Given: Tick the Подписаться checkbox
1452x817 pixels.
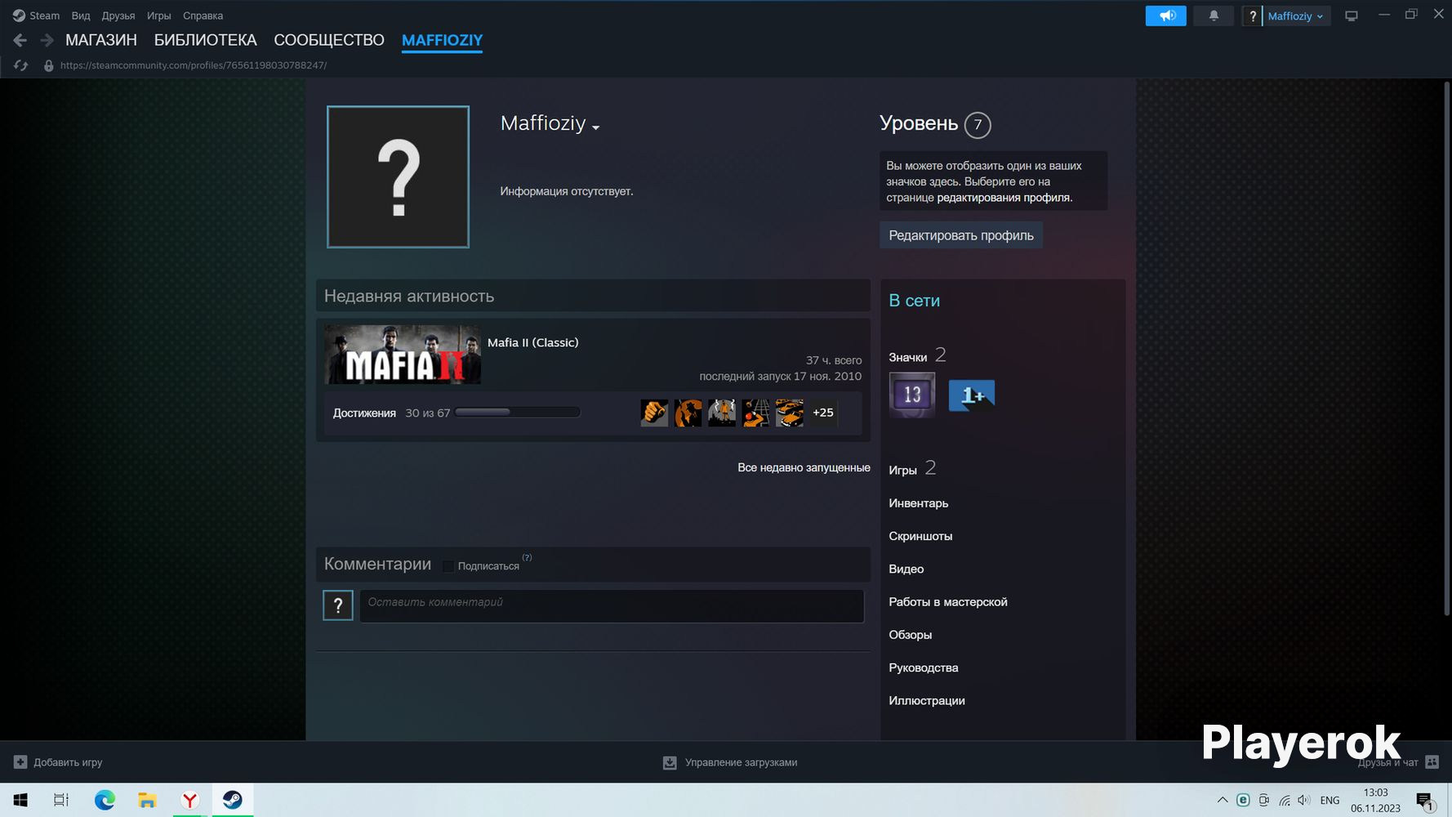Looking at the screenshot, I should click(448, 566).
